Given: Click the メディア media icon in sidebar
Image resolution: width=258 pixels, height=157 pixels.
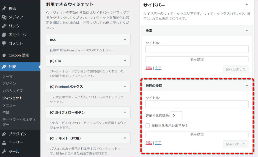Looking at the screenshot, I should [x=4, y=17].
